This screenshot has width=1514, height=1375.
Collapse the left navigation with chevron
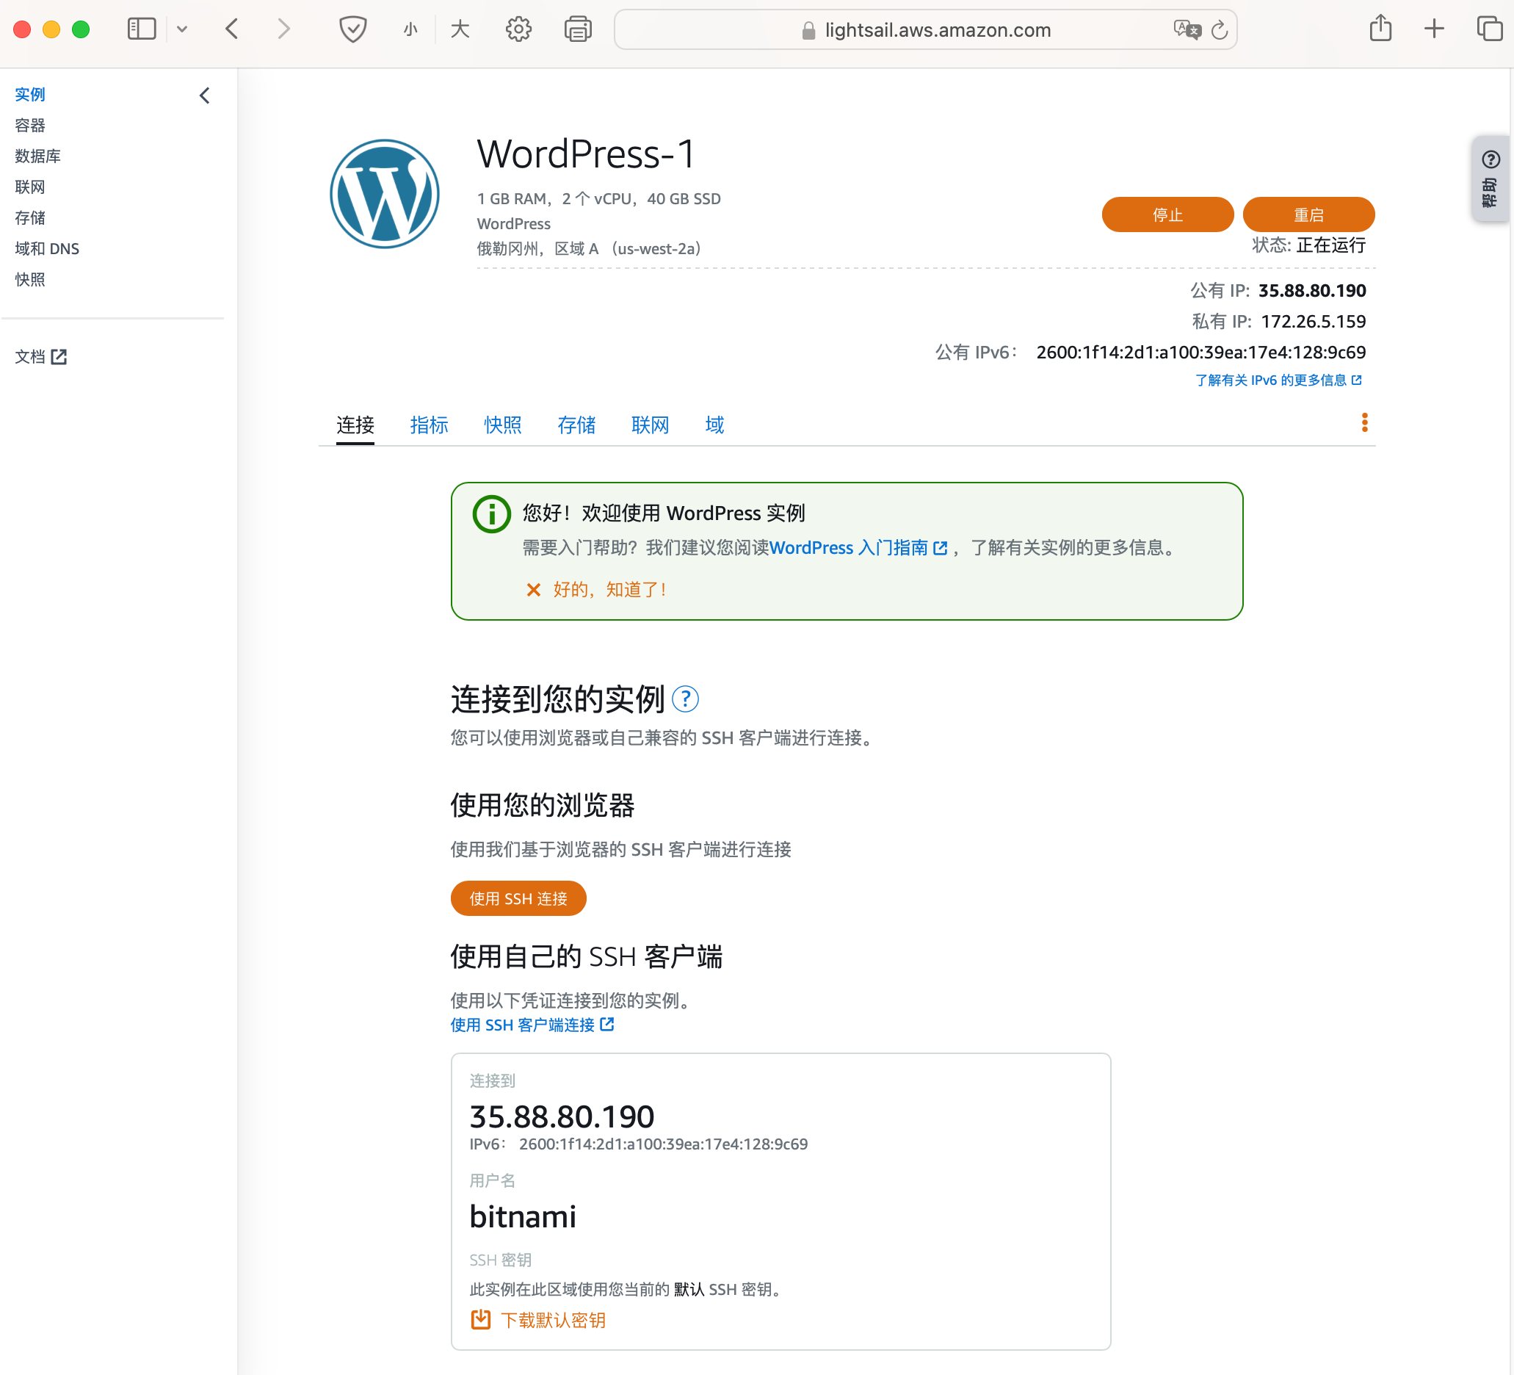tap(204, 95)
